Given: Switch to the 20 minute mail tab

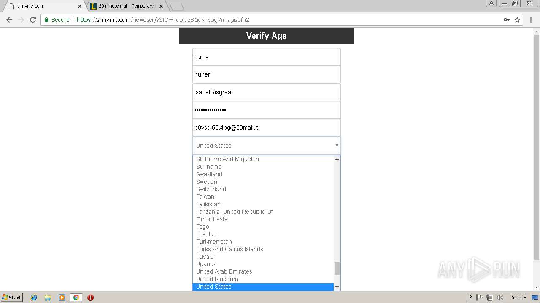Looking at the screenshot, I should click(x=127, y=6).
